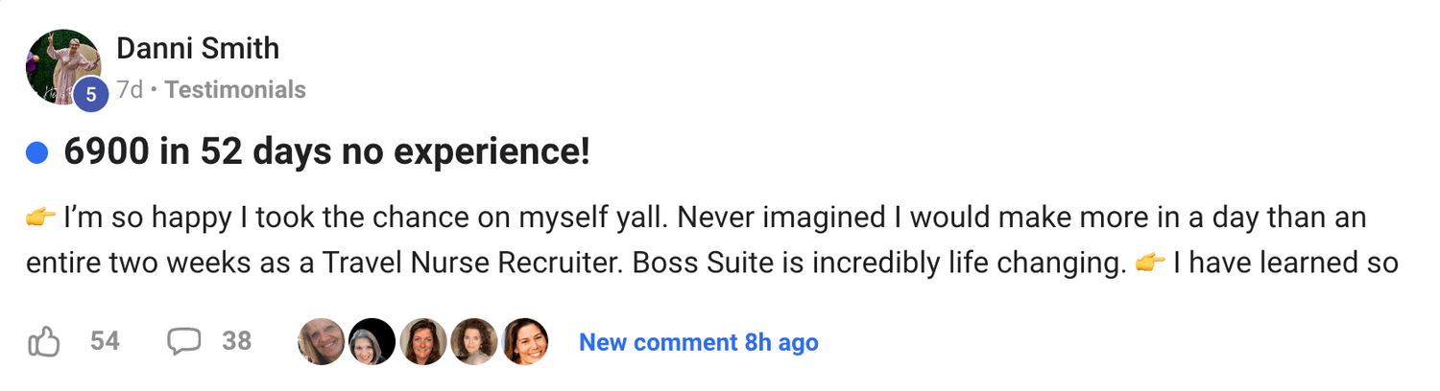1440x391 pixels.
Task: Click the 7d post timestamp
Action: tap(130, 90)
